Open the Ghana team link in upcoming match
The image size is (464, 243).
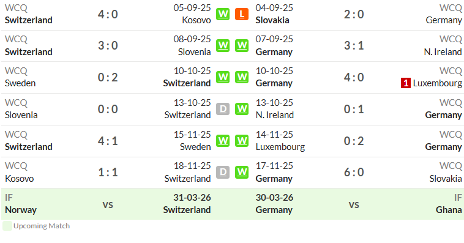pyautogui.click(x=449, y=210)
